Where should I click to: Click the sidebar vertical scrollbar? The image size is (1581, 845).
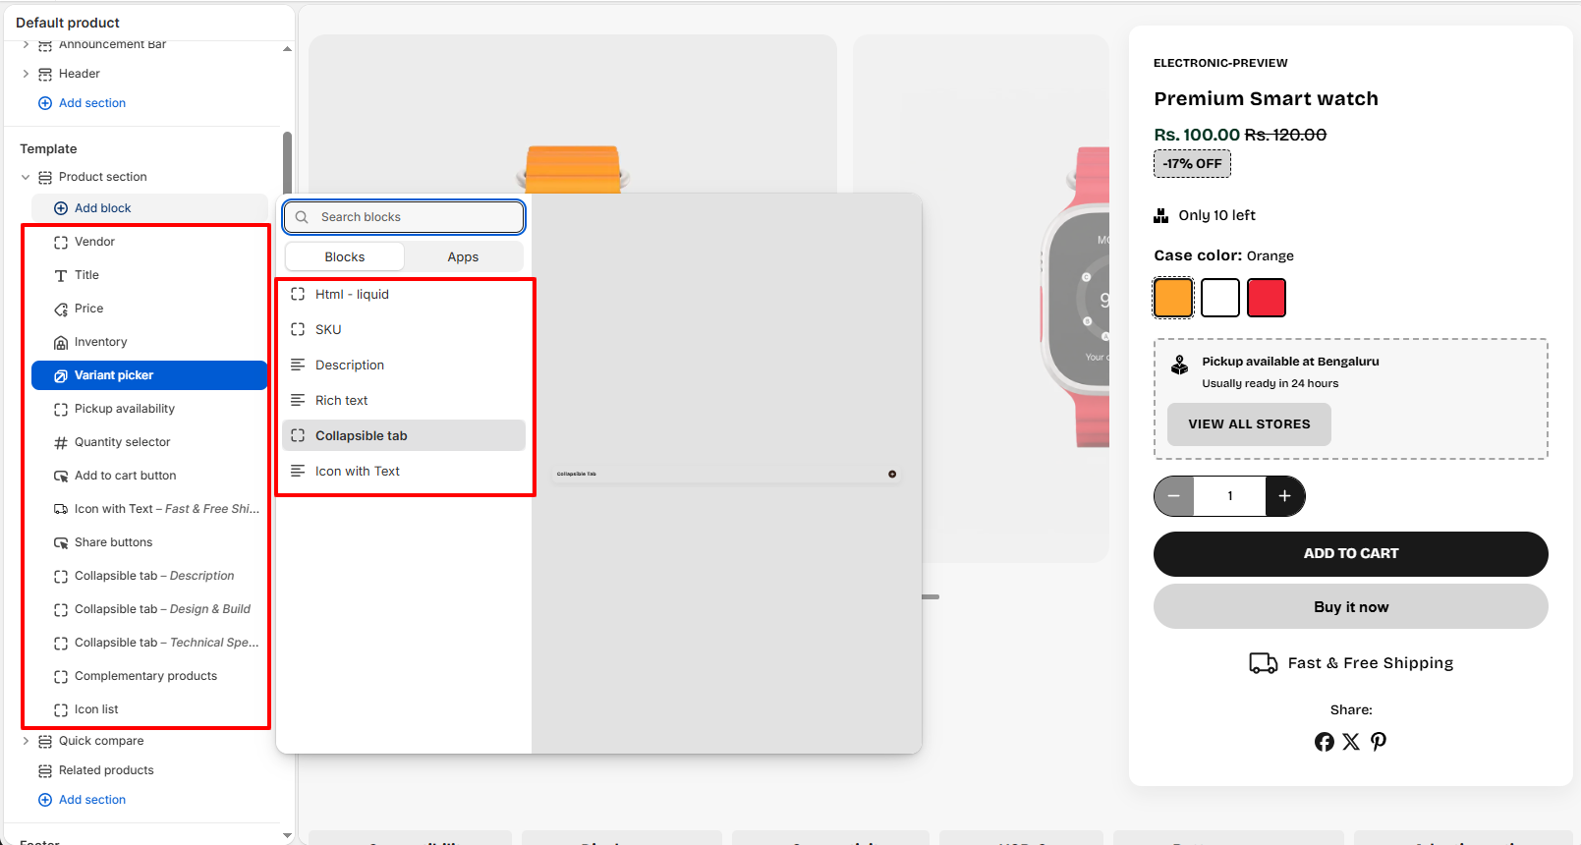pyautogui.click(x=287, y=163)
